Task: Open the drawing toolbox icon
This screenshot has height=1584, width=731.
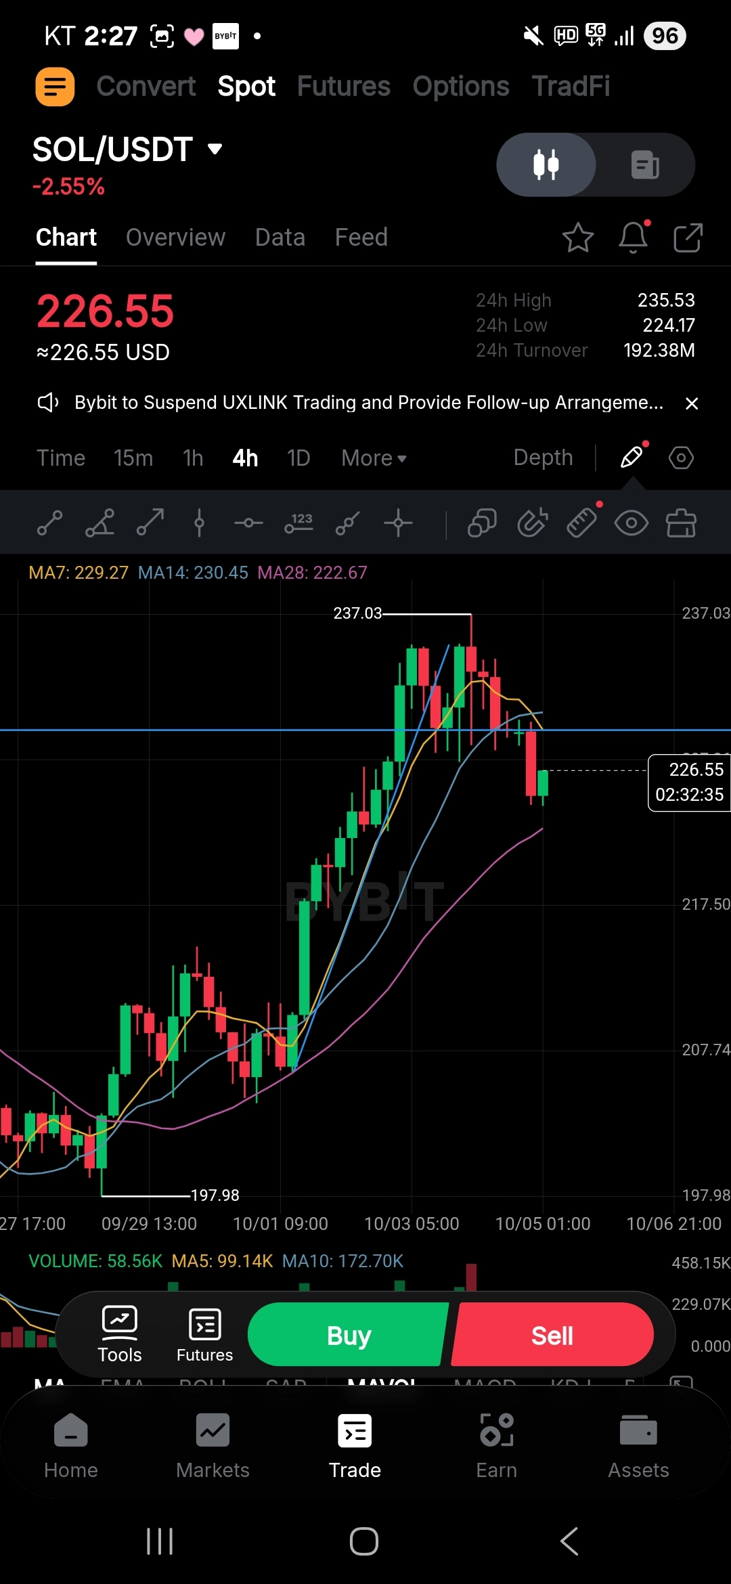Action: tap(681, 523)
